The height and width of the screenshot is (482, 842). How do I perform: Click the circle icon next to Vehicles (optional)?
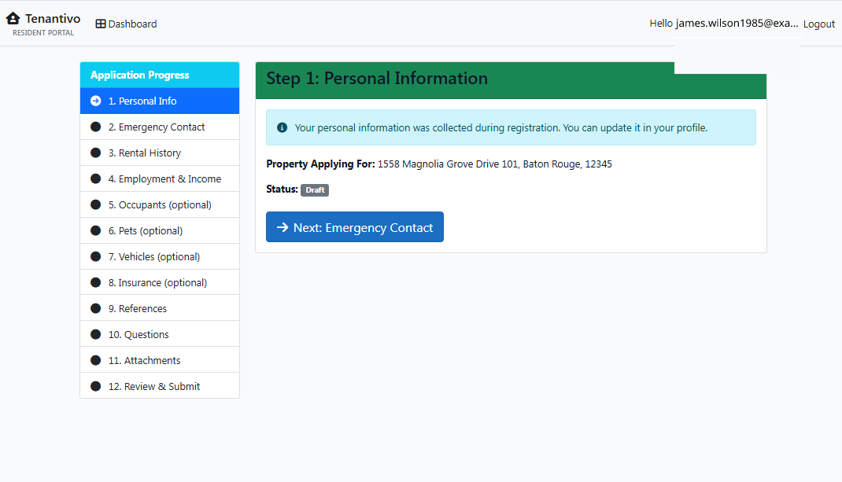95,256
